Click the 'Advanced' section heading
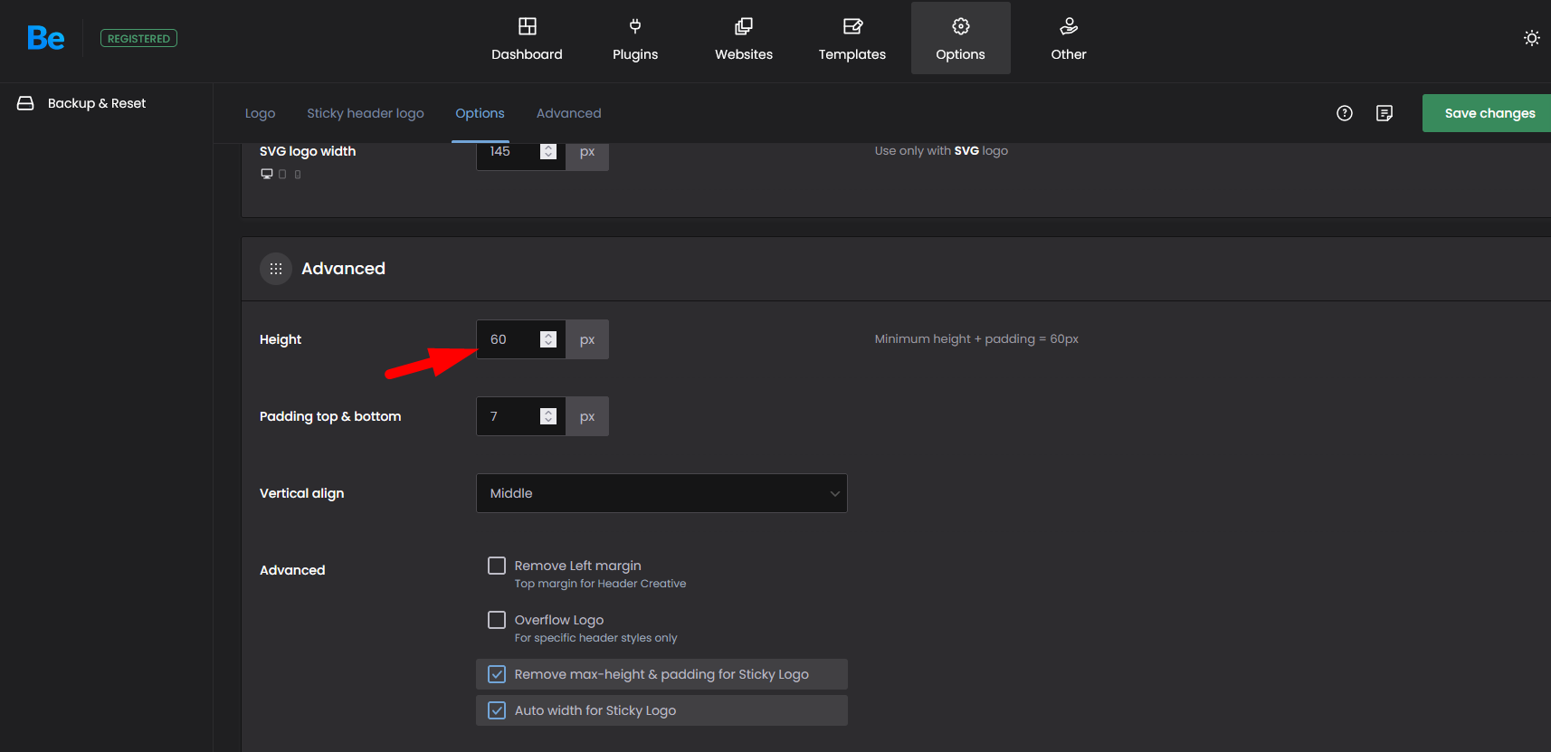This screenshot has width=1551, height=752. pyautogui.click(x=343, y=269)
